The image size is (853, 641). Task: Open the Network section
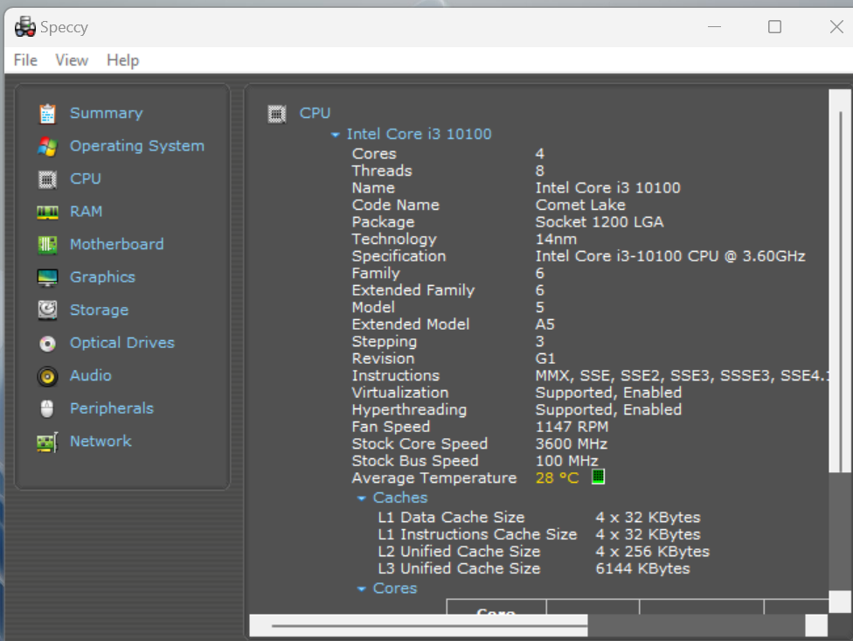101,441
